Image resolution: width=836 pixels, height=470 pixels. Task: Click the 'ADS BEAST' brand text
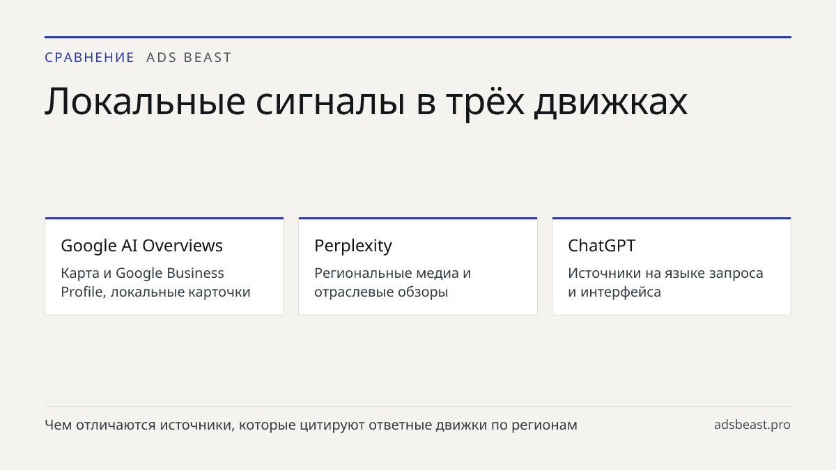[189, 58]
